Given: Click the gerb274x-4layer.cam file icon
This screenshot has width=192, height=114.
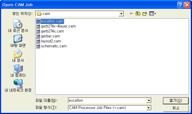Looking at the screenshot, I should [38, 26].
